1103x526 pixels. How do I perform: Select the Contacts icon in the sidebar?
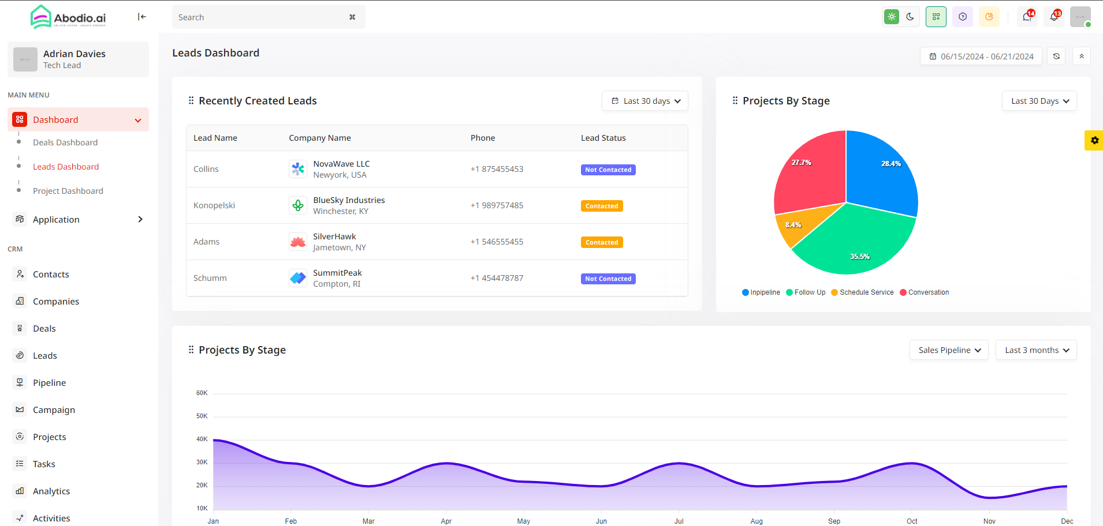(20, 274)
